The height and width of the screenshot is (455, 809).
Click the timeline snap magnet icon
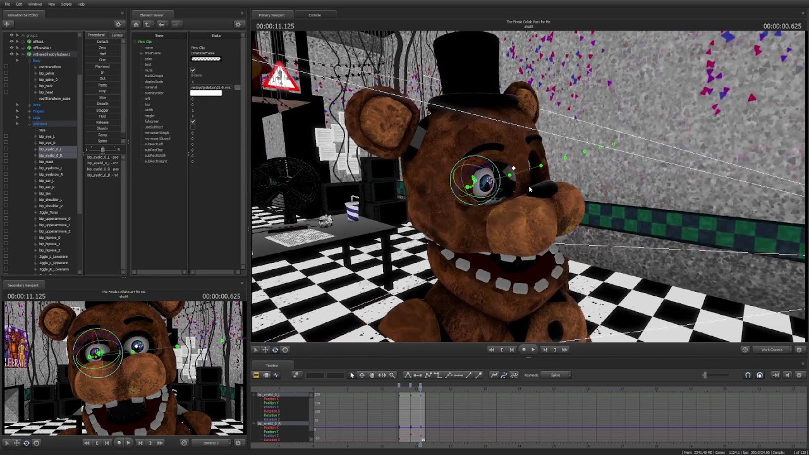748,375
